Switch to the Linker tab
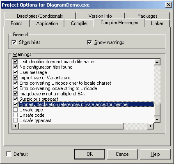 coord(157,23)
